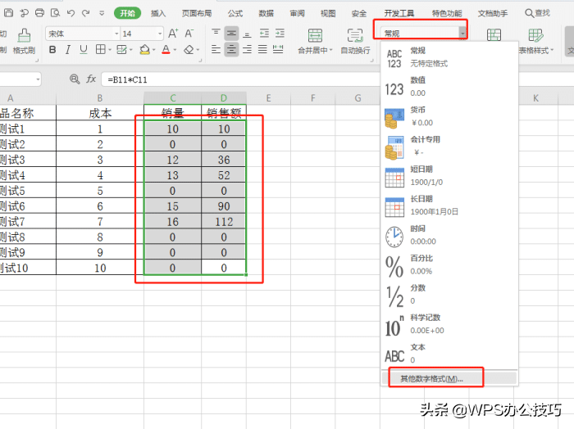This screenshot has width=574, height=429.
Task: Choose 科学记数 scientific format
Action: coord(449,323)
